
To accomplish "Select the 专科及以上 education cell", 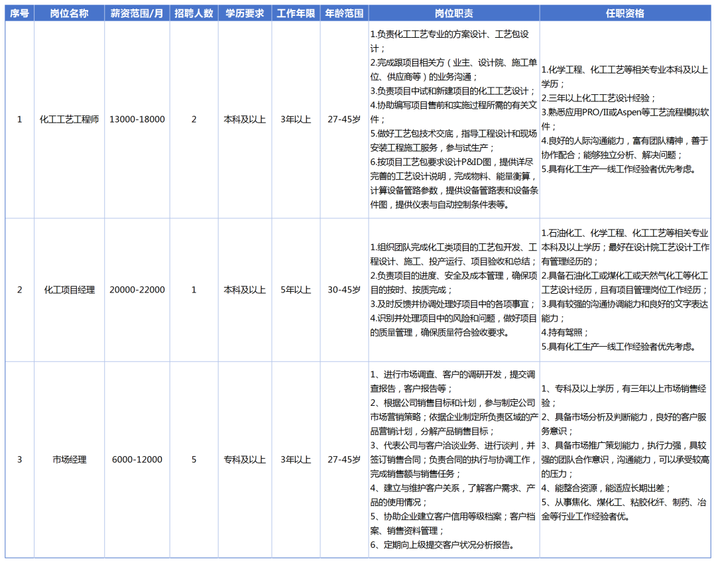I will 245,460.
